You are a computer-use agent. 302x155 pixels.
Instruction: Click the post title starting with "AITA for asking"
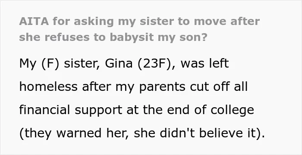(x=139, y=29)
